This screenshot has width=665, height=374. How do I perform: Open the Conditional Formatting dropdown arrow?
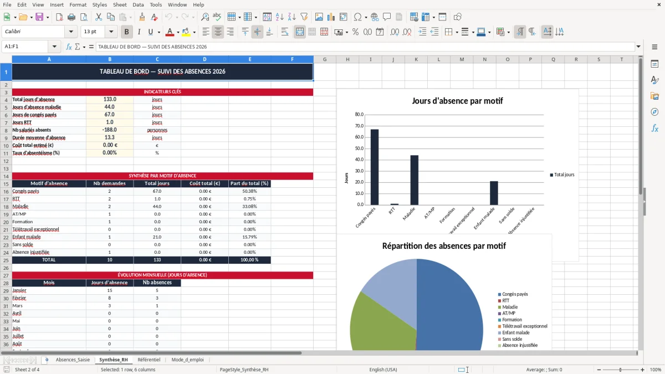[x=508, y=32]
